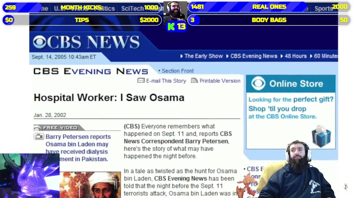Viewport: 353px width, 198px height.
Task: Click the envelope icon beside E-mail This Story
Action: coord(141,81)
